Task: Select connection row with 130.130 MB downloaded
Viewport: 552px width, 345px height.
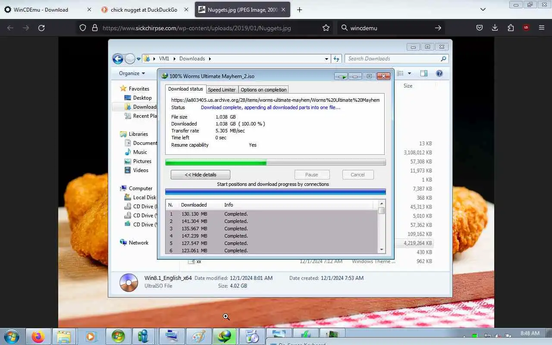Action: point(272,214)
